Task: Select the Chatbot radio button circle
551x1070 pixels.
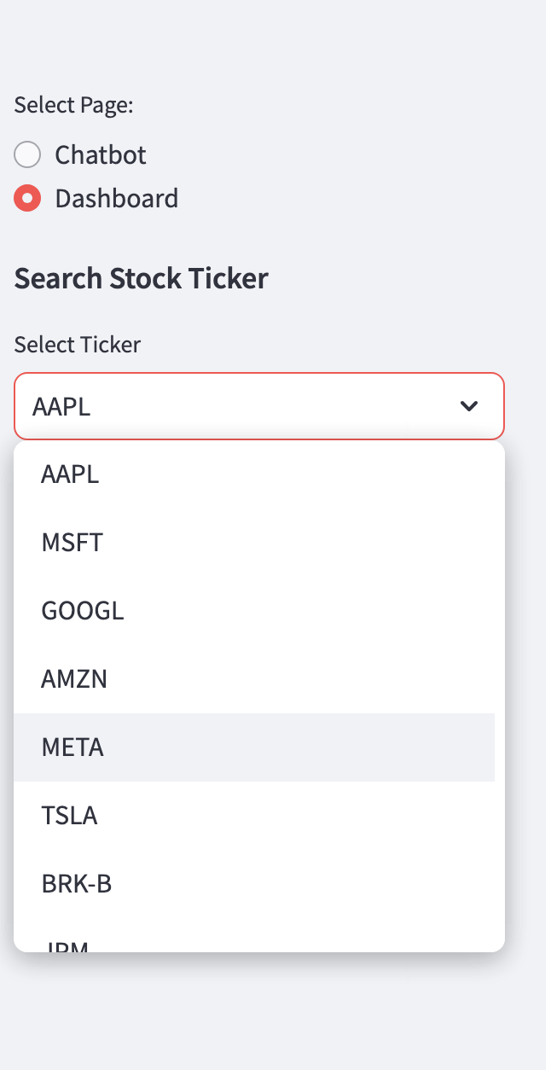Action: tap(27, 154)
